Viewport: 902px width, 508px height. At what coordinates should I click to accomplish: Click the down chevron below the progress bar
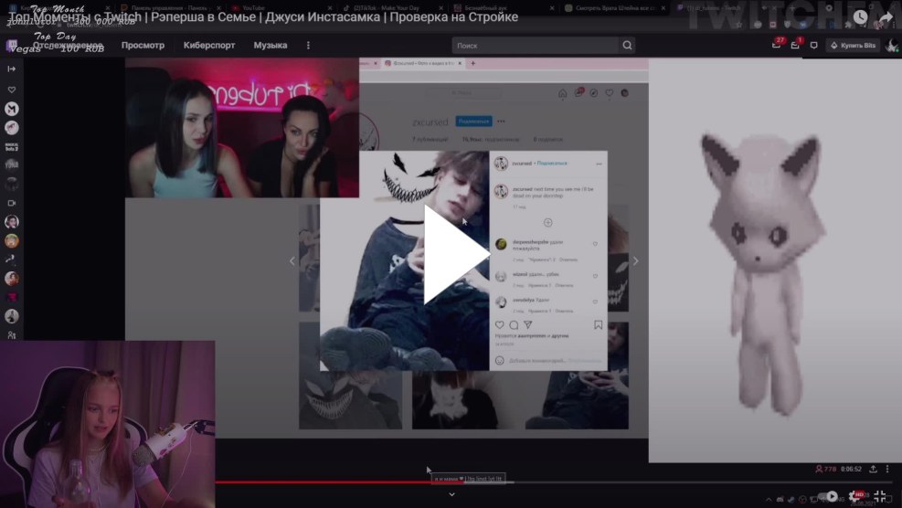451,494
